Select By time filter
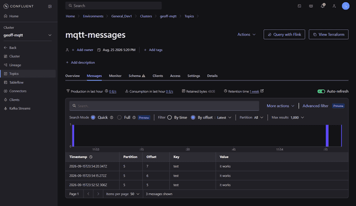The width and height of the screenshot is (356, 206). pyautogui.click(x=170, y=117)
